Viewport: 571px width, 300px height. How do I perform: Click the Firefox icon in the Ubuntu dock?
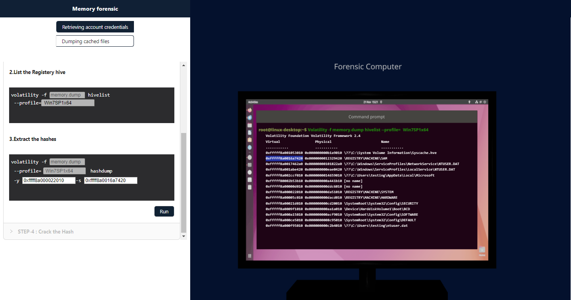250,110
